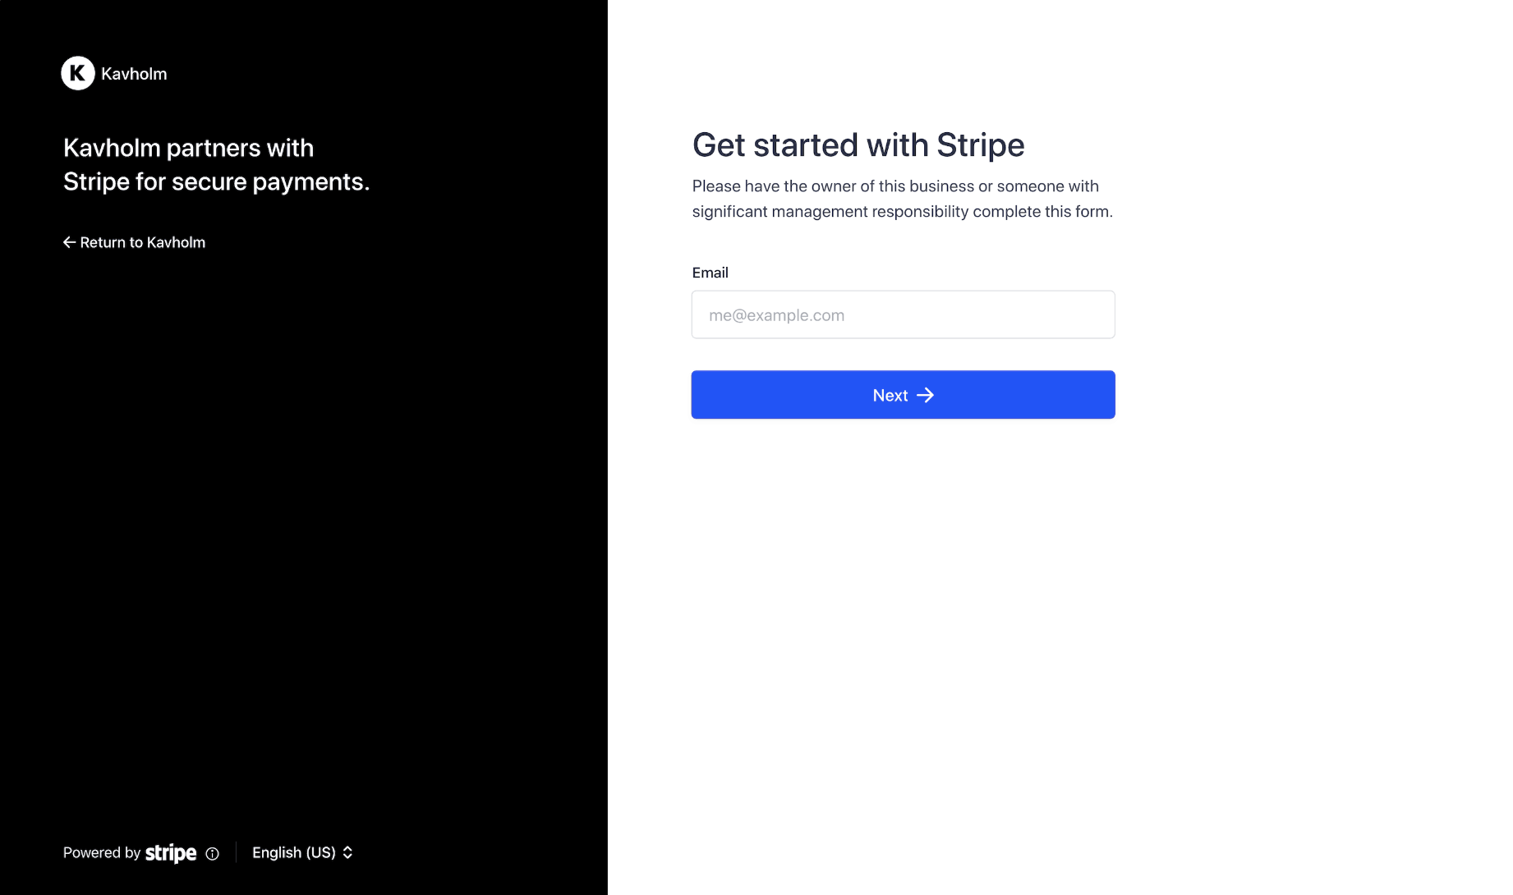Click the circular Kavholm K logo

point(78,73)
